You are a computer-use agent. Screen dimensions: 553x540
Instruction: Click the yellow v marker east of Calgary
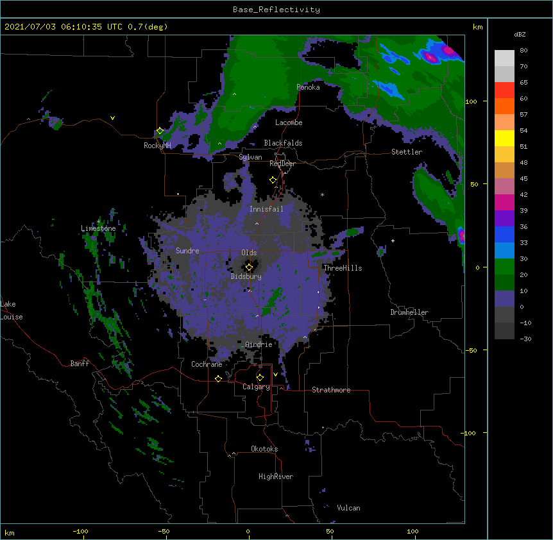point(275,375)
